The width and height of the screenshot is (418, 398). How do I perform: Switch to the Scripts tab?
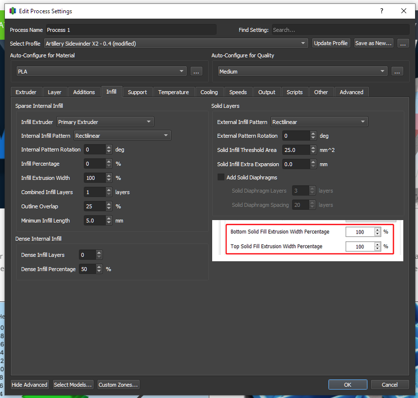pos(295,92)
